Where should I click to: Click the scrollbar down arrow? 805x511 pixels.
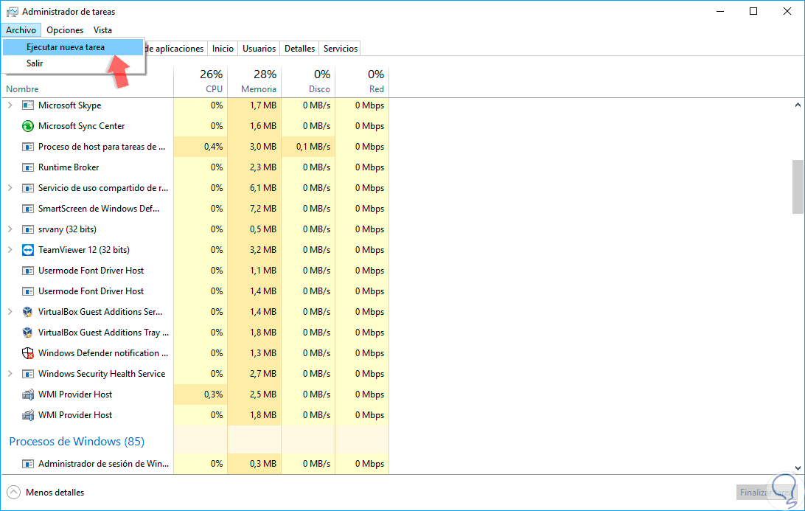[x=798, y=467]
